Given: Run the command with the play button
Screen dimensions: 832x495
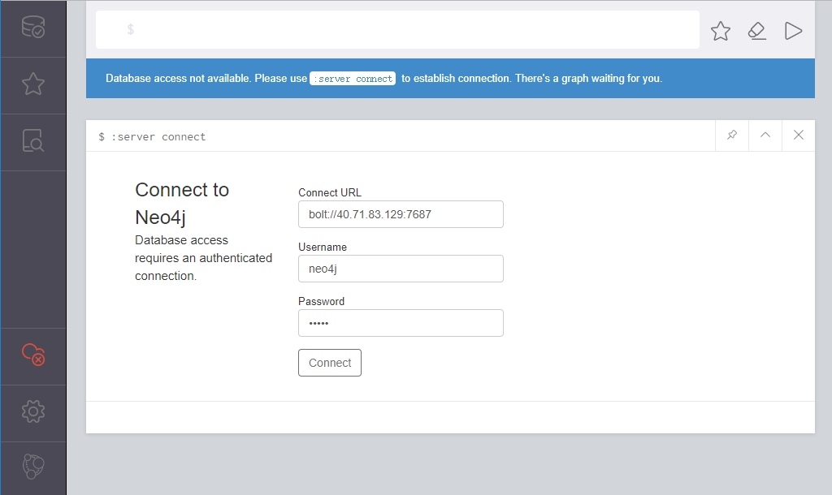Looking at the screenshot, I should (x=793, y=31).
